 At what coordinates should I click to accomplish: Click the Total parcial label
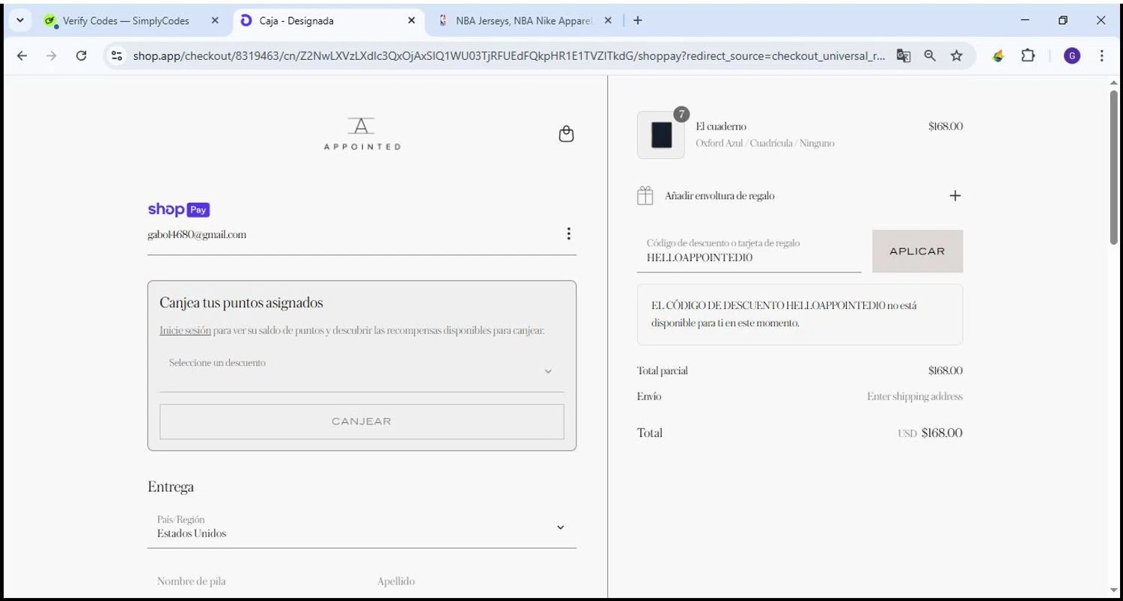(662, 370)
